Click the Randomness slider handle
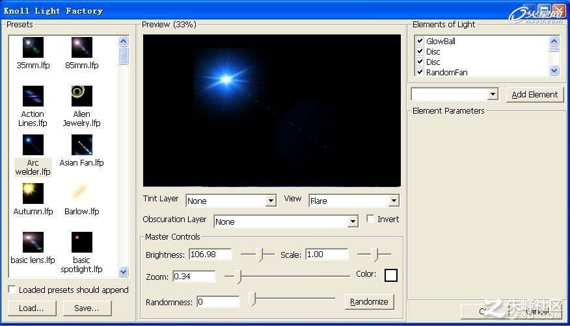This screenshot has width=570, height=326. [x=252, y=299]
